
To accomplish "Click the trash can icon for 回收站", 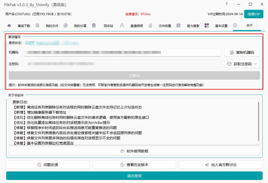I will (94, 25).
